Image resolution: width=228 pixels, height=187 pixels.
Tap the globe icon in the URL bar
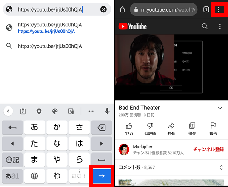(x=9, y=9)
